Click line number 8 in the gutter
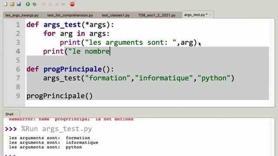This screenshot has height=156, width=278. point(18,87)
